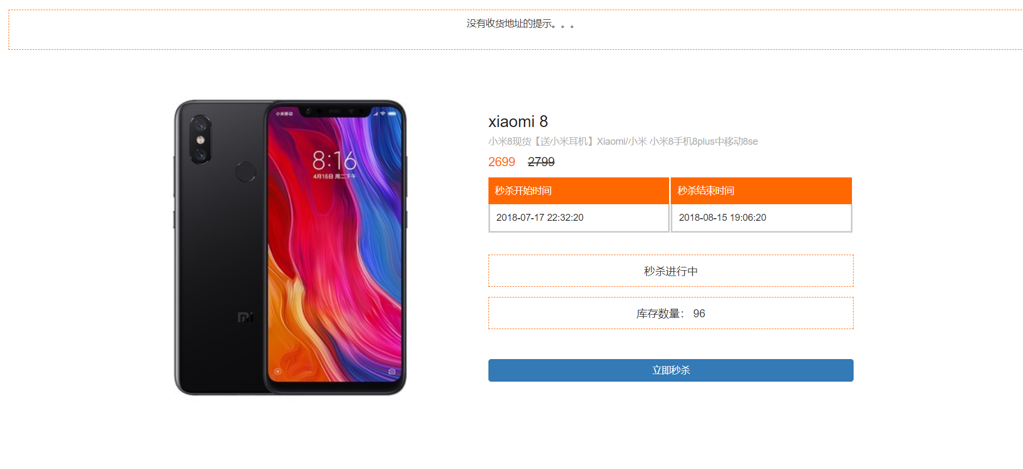Select the xiaomi 8 product title
Image resolution: width=1023 pixels, height=469 pixels.
coord(518,122)
